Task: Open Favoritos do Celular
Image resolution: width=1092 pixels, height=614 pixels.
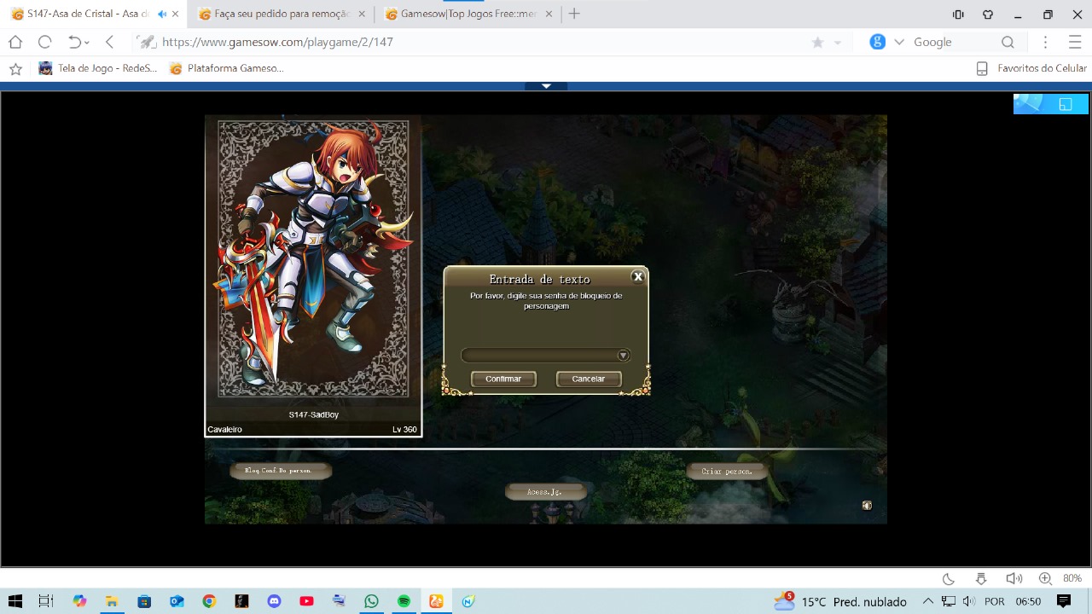Action: tap(1031, 68)
